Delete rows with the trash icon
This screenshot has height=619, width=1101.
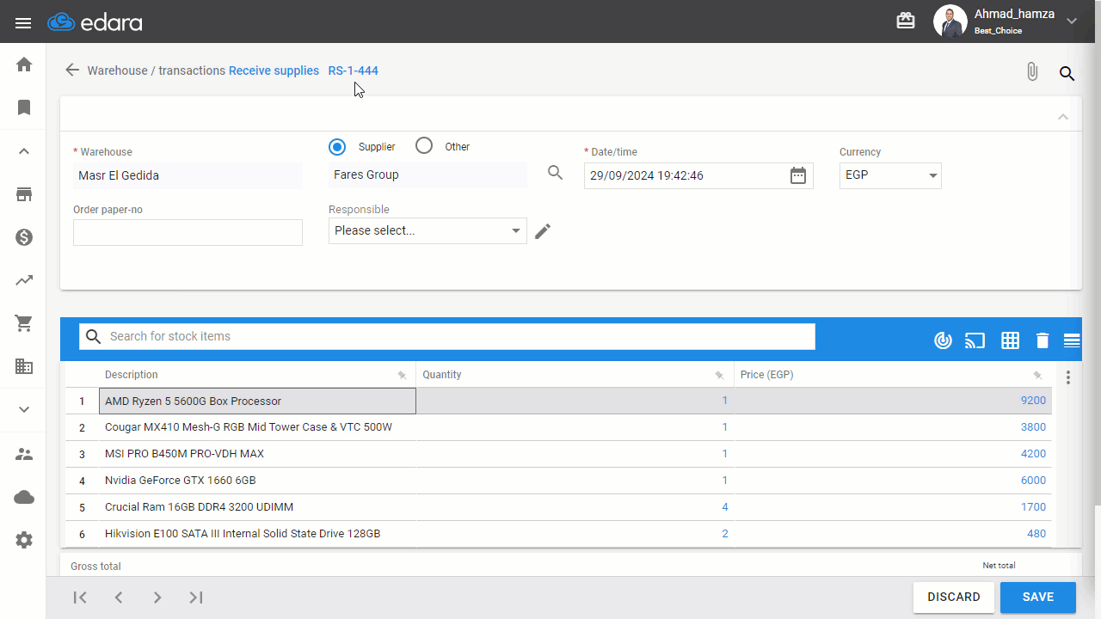[1043, 340]
